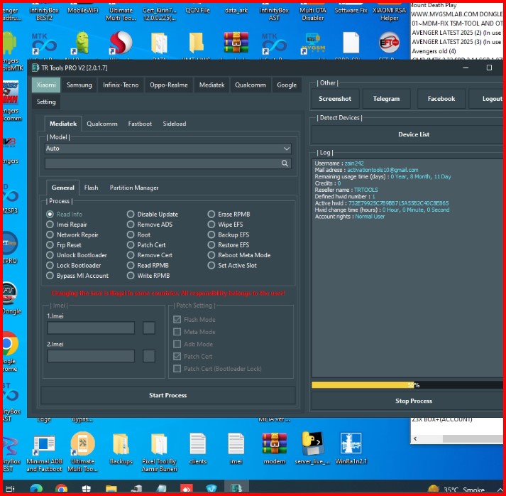The height and width of the screenshot is (496, 506).
Task: Open the Backups folder on desktop
Action: point(121,444)
